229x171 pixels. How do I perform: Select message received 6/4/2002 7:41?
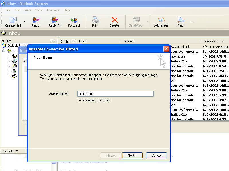tap(200, 71)
